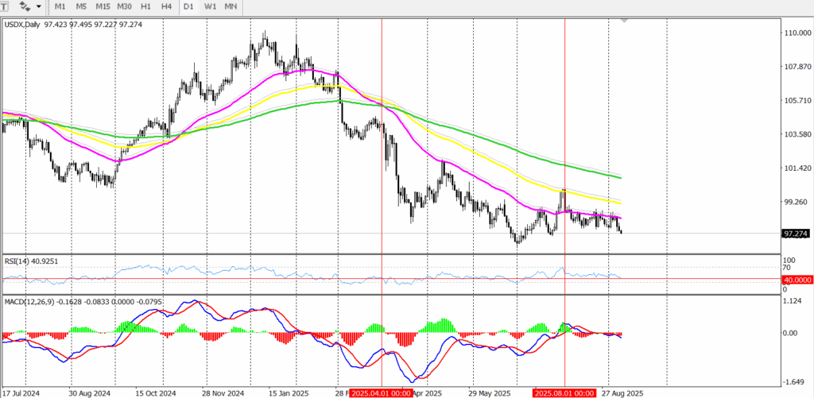814x398 pixels.
Task: Click the current price label 97.274
Action: [796, 234]
